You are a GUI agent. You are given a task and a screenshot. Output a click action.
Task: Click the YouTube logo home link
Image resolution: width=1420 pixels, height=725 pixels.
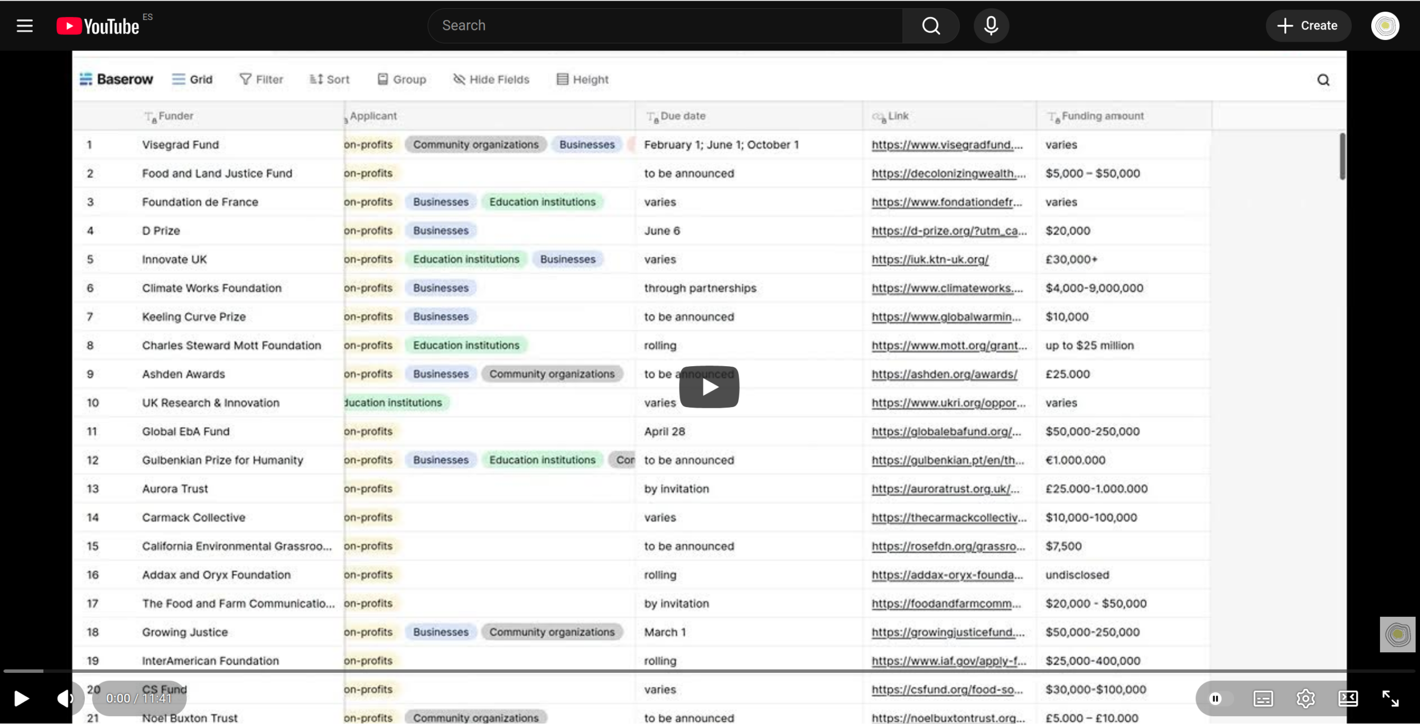(x=98, y=26)
